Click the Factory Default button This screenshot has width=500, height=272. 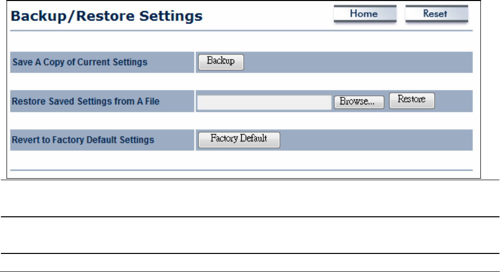pyautogui.click(x=239, y=140)
